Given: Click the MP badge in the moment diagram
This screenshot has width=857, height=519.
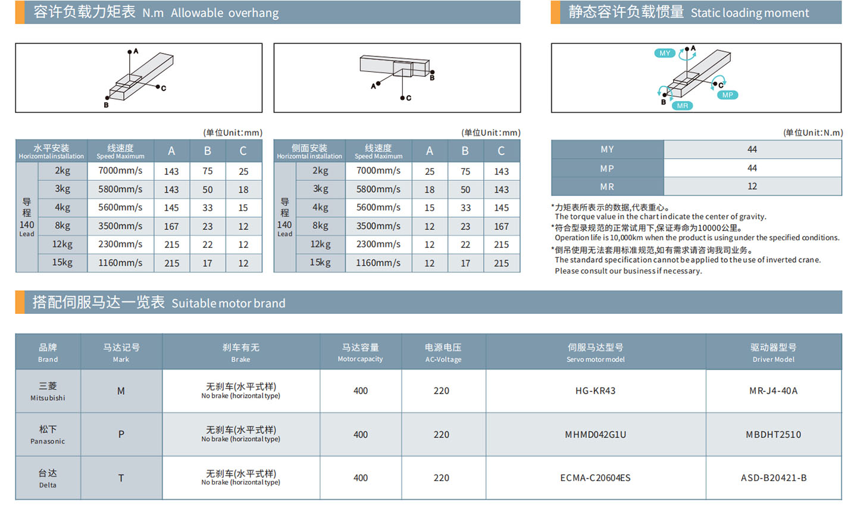Looking at the screenshot, I should tap(727, 95).
